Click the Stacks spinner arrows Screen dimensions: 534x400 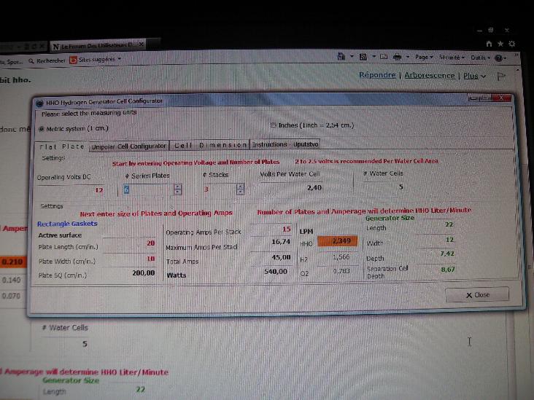(239, 189)
